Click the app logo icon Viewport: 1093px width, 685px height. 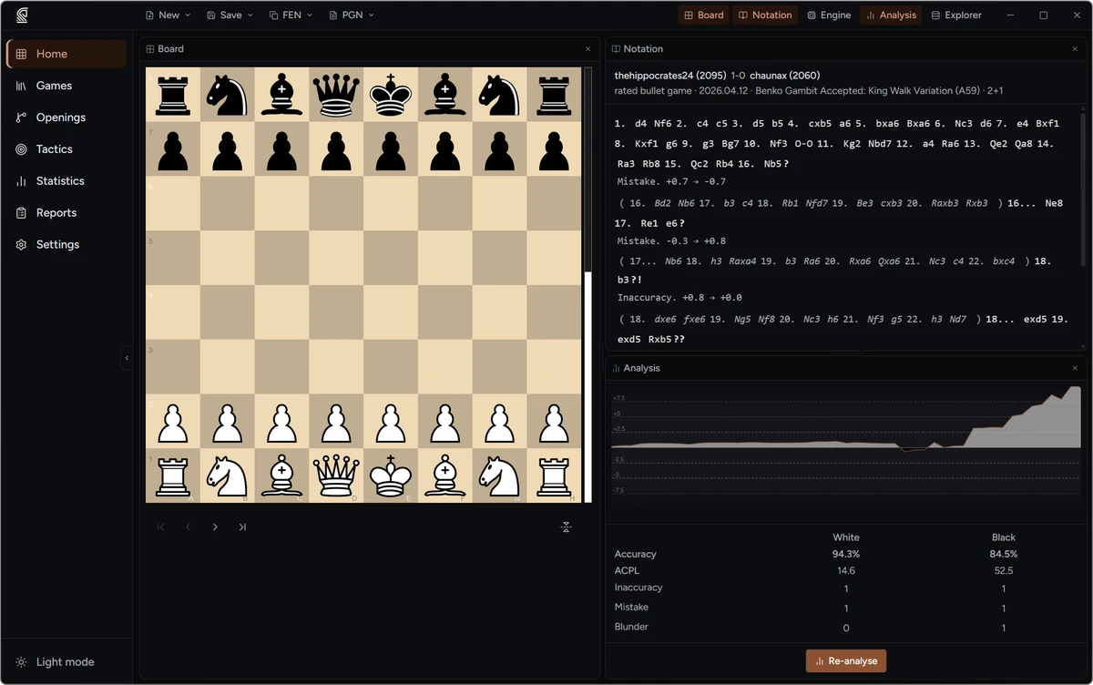pyautogui.click(x=22, y=15)
